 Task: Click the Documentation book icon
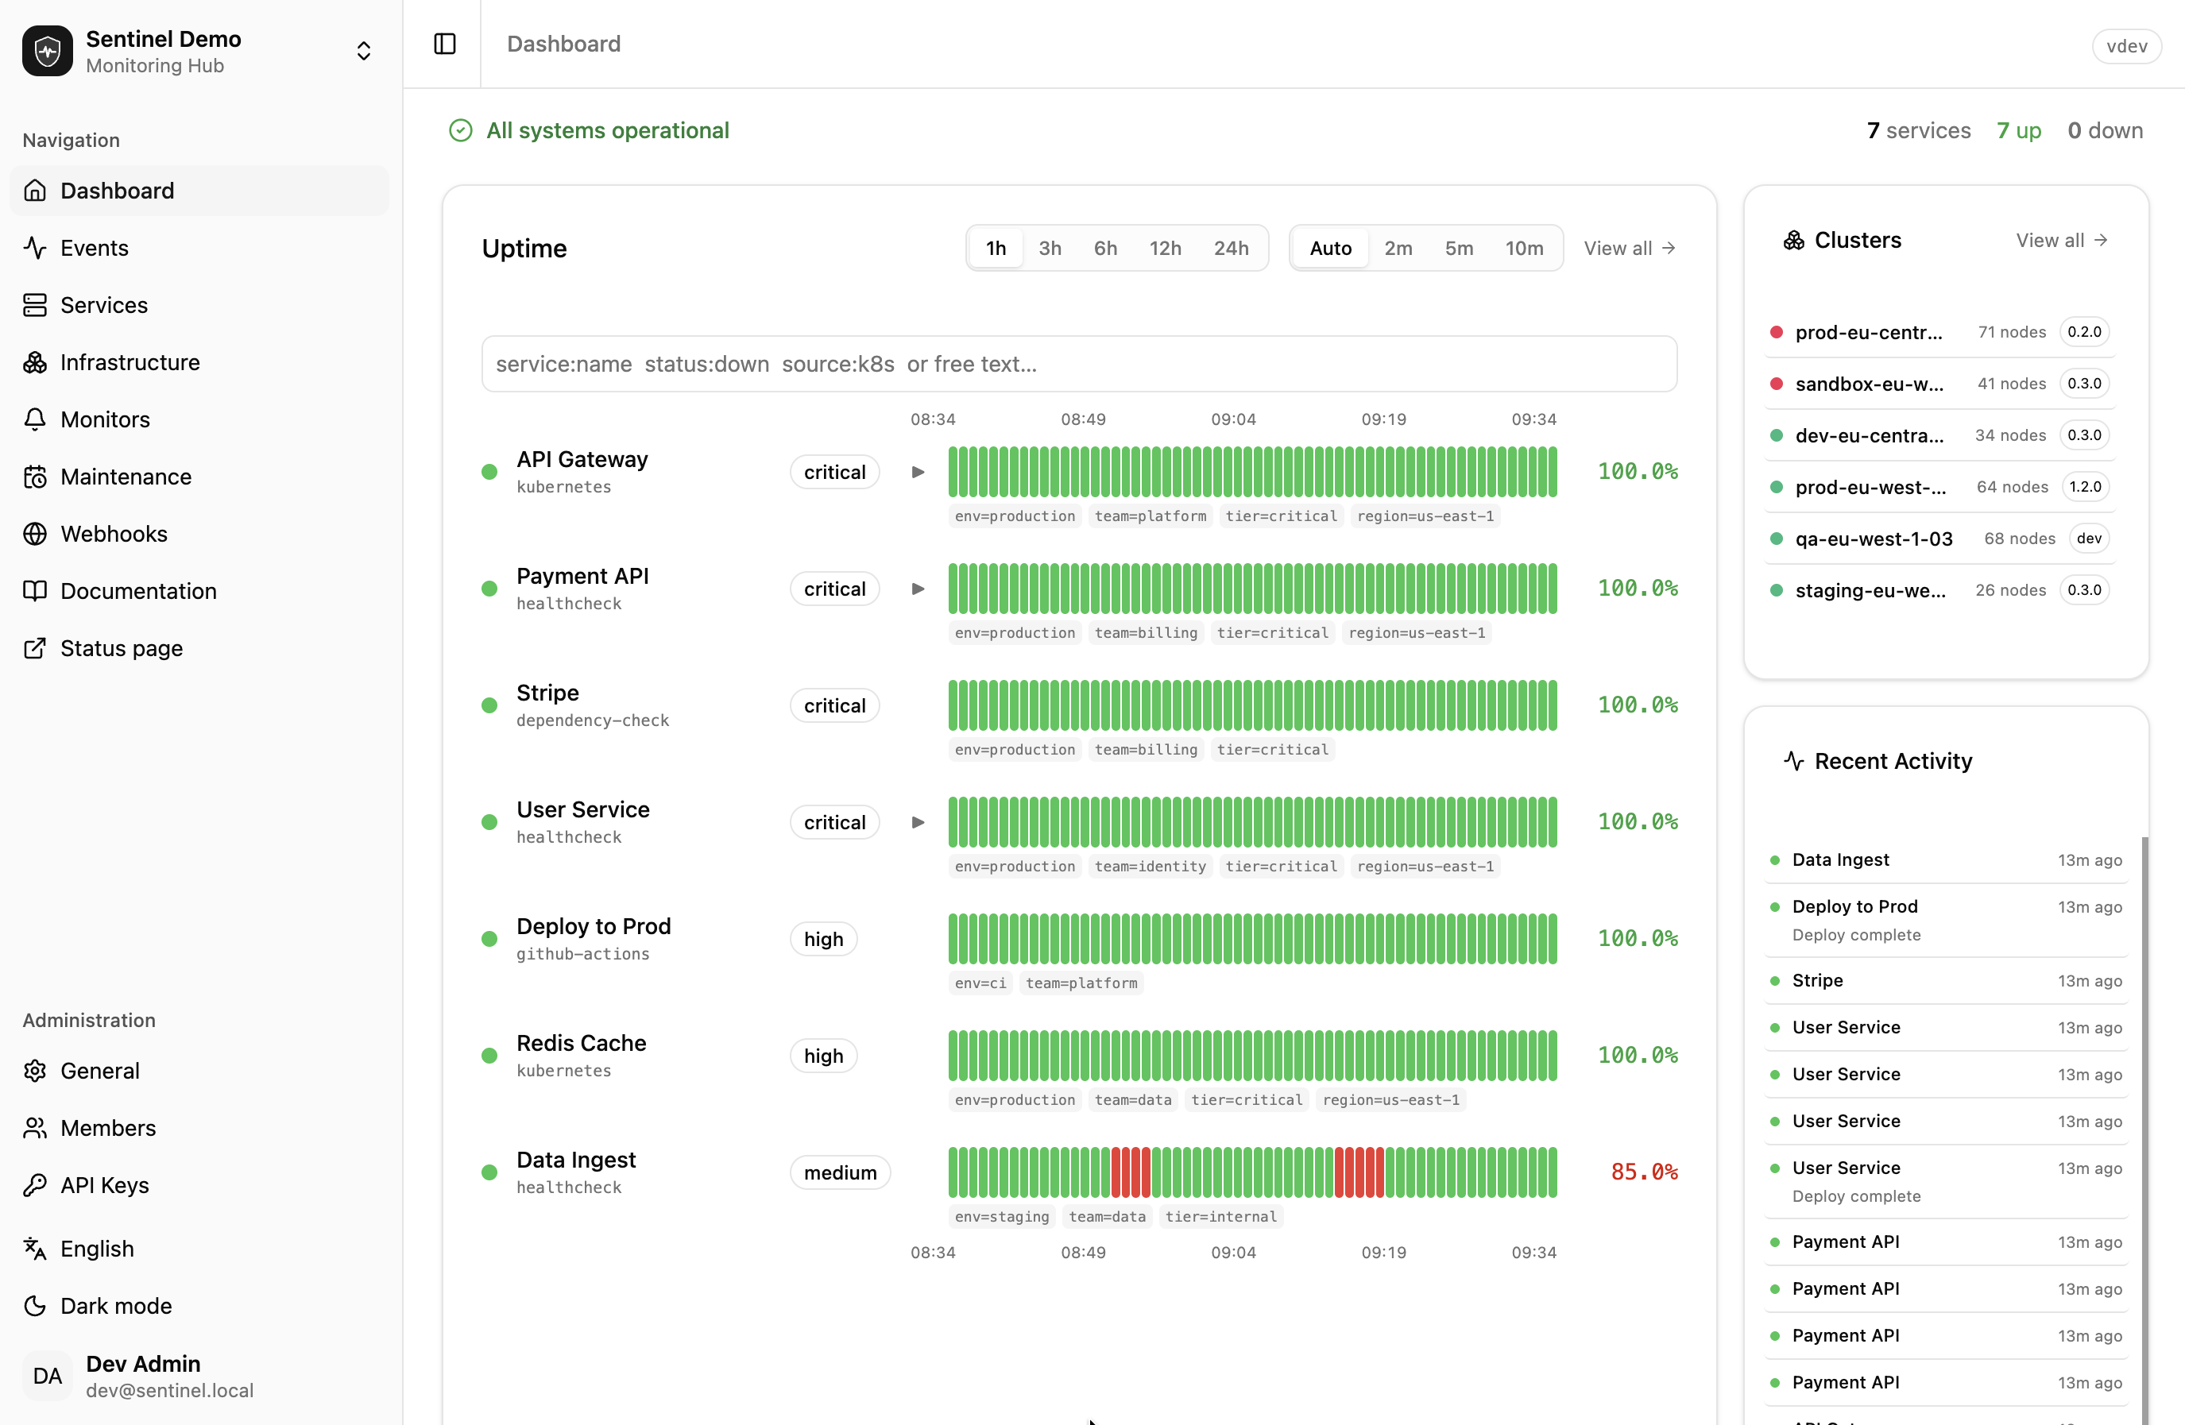(x=35, y=591)
